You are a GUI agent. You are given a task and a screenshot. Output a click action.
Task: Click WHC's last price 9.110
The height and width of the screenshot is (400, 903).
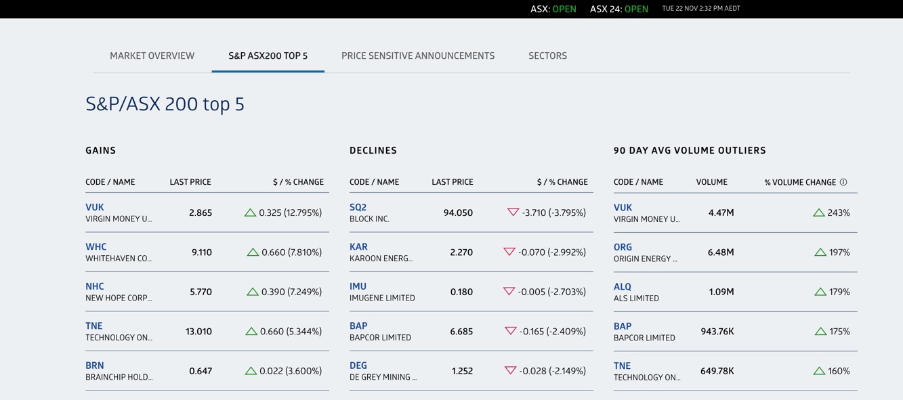pos(202,252)
